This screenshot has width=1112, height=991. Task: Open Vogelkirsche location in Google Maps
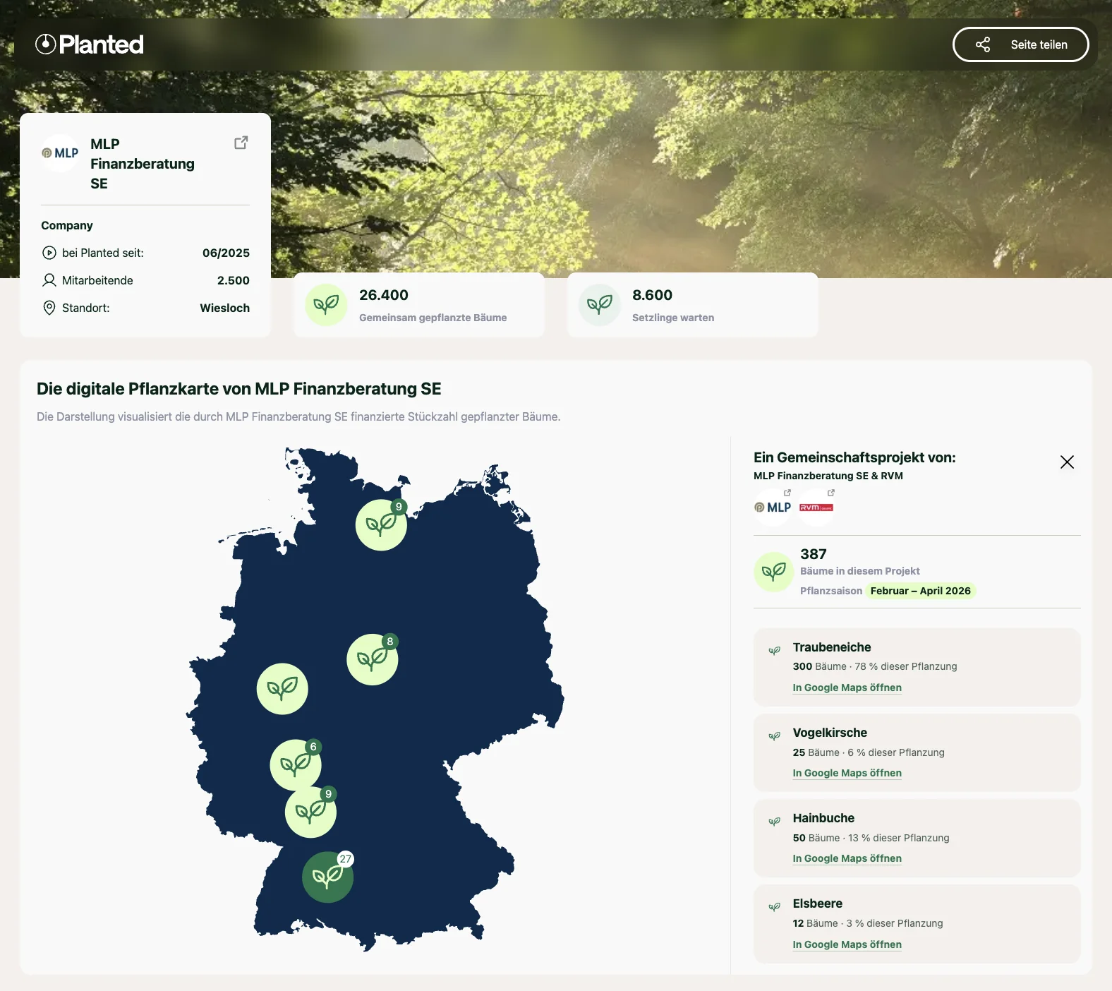pyautogui.click(x=847, y=773)
